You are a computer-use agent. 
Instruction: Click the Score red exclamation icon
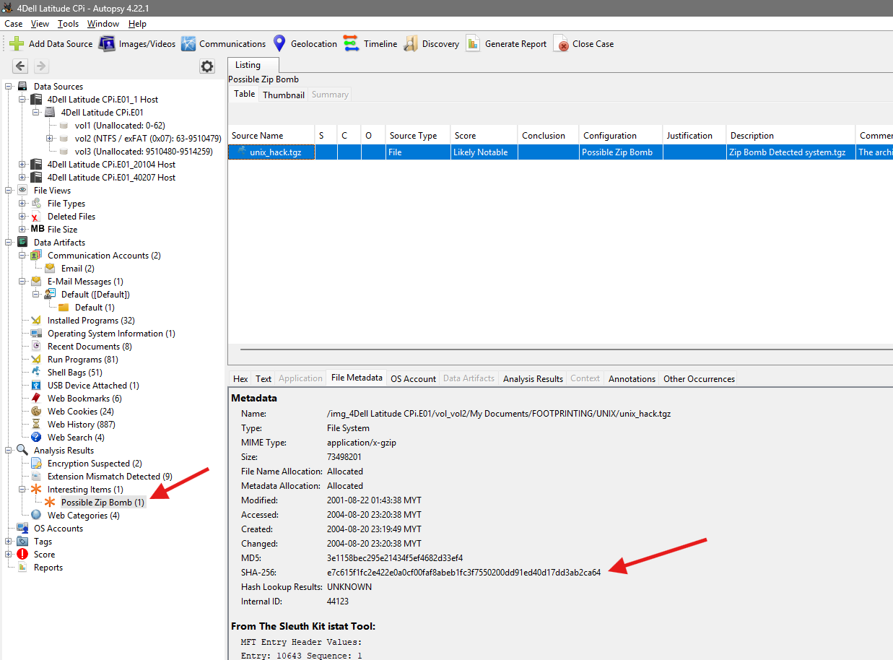pos(22,555)
